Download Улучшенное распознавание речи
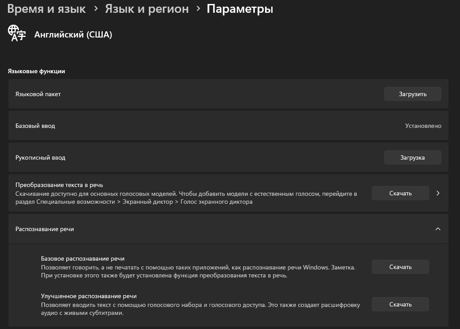The width and height of the screenshot is (460, 329). (x=400, y=304)
